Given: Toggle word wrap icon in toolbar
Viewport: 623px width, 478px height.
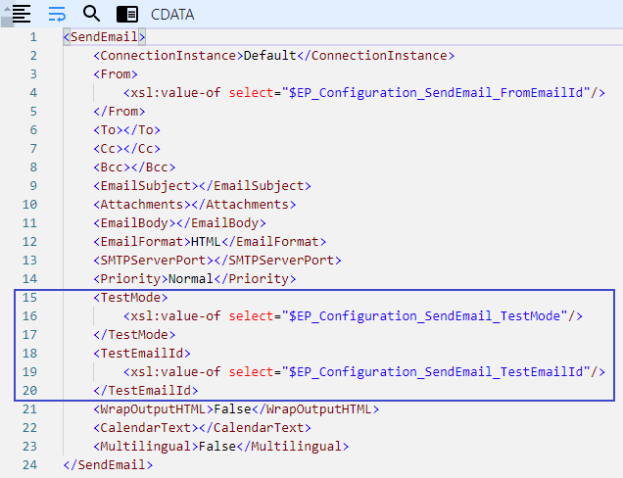Looking at the screenshot, I should (x=57, y=14).
